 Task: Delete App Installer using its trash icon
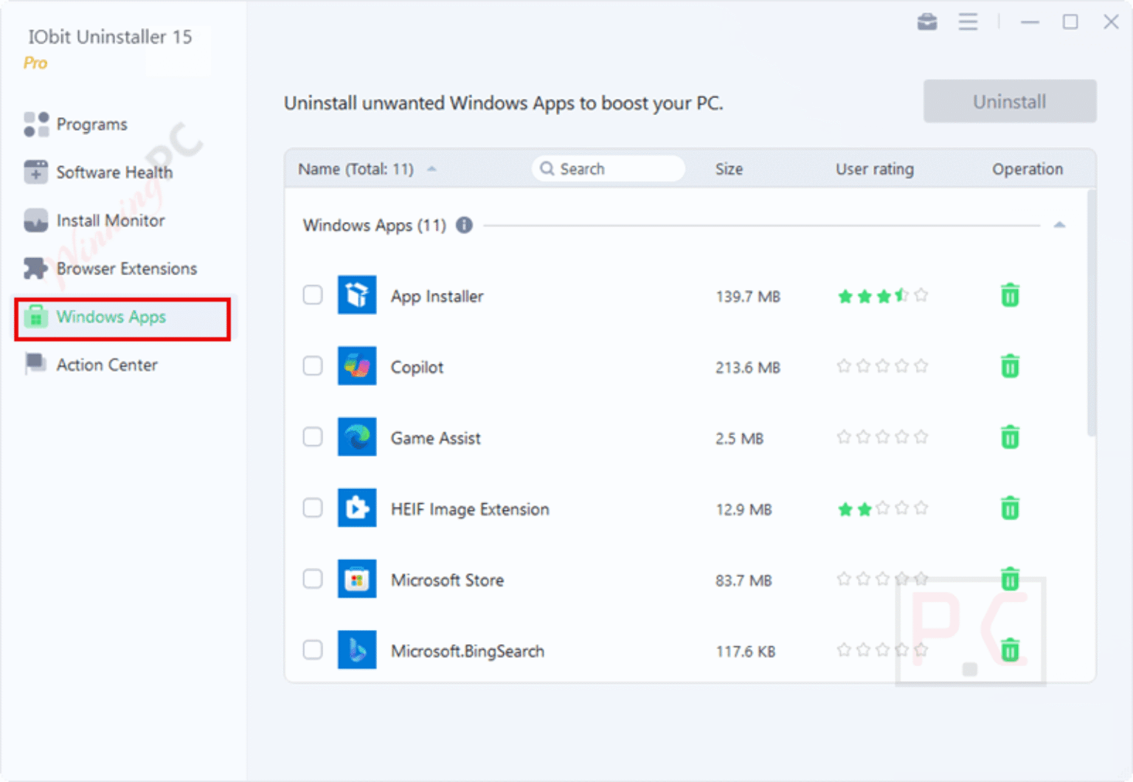point(1010,295)
